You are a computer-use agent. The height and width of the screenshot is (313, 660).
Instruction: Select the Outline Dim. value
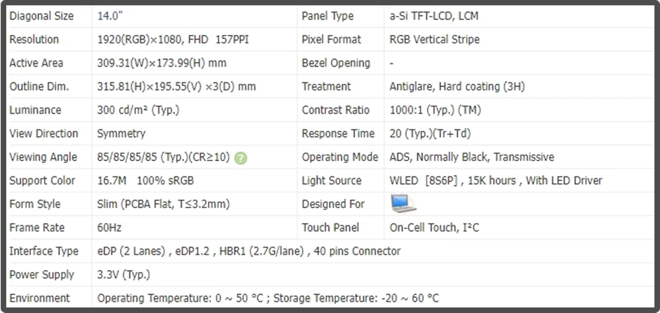pos(176,87)
